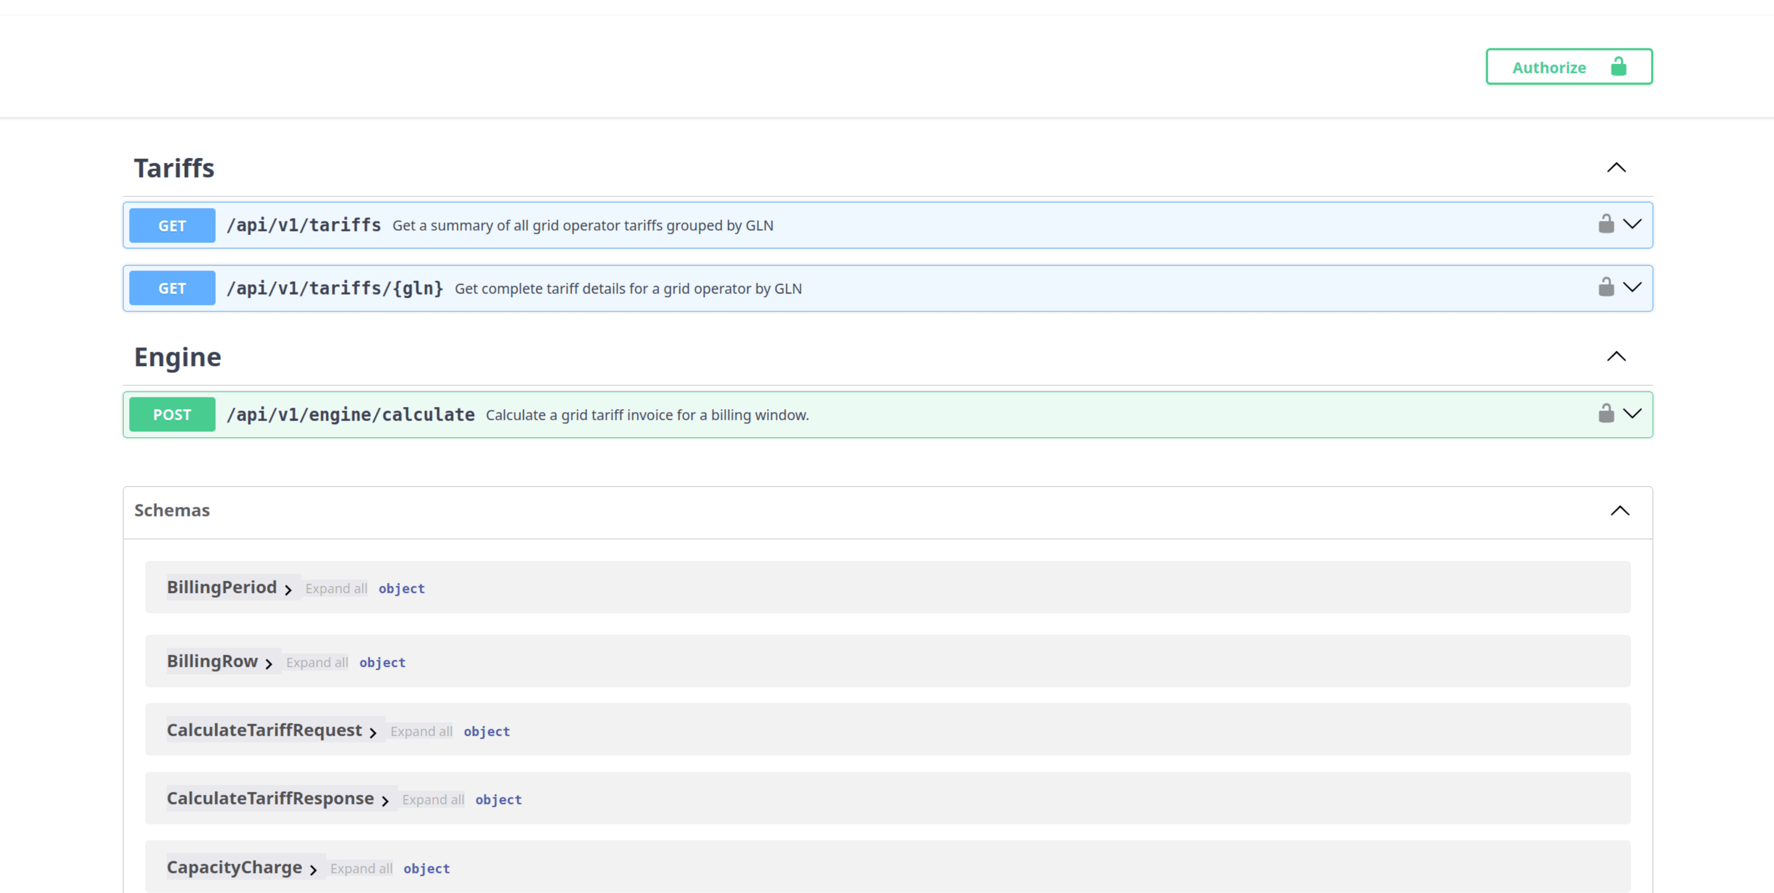Image resolution: width=1774 pixels, height=893 pixels.
Task: Click 'Get complete tariff details' description text
Action: (628, 289)
